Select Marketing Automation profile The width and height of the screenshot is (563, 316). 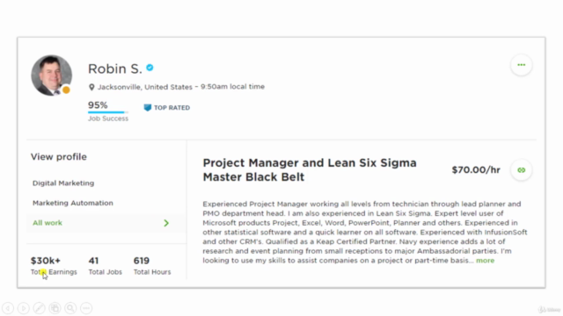click(73, 203)
